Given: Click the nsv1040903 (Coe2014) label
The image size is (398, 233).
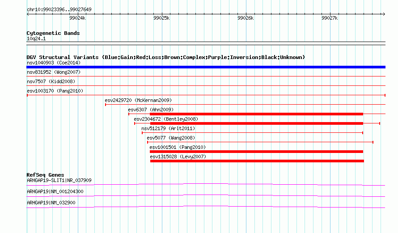Looking at the screenshot, I should (54, 63).
